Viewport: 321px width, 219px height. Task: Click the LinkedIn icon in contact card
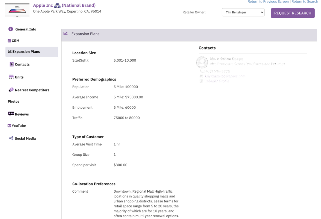point(201,81)
